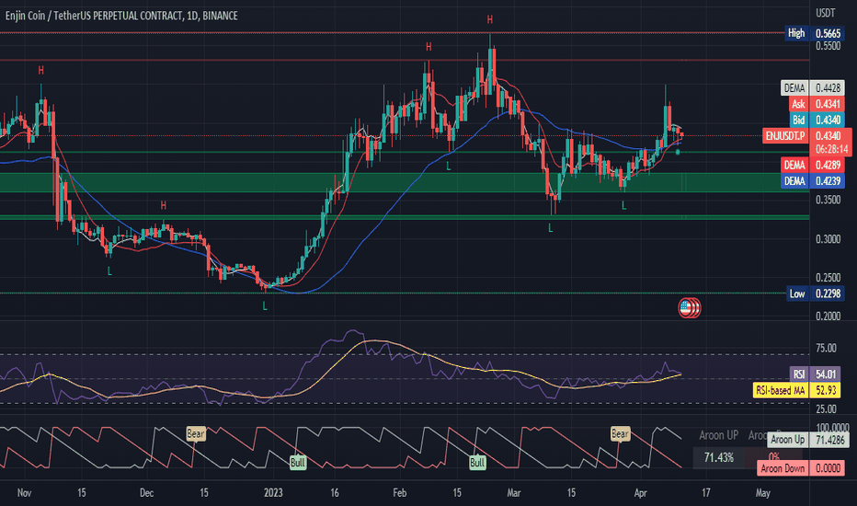Click the 0.2000 price axis tick
Image resolution: width=857 pixels, height=506 pixels.
pyautogui.click(x=828, y=316)
